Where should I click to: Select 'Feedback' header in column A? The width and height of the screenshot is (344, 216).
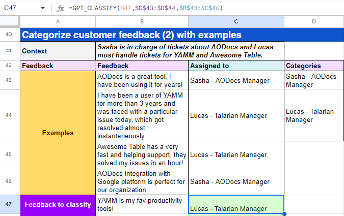[x=58, y=66]
